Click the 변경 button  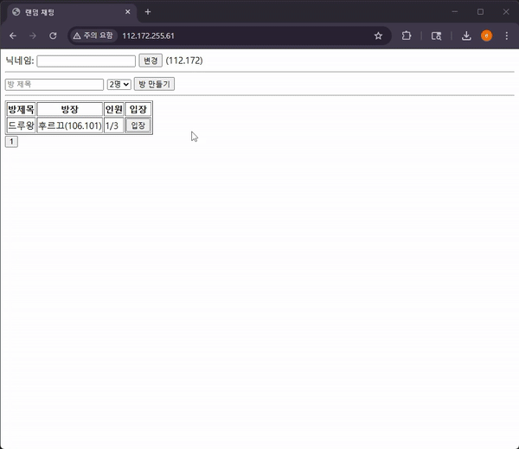[x=151, y=61]
